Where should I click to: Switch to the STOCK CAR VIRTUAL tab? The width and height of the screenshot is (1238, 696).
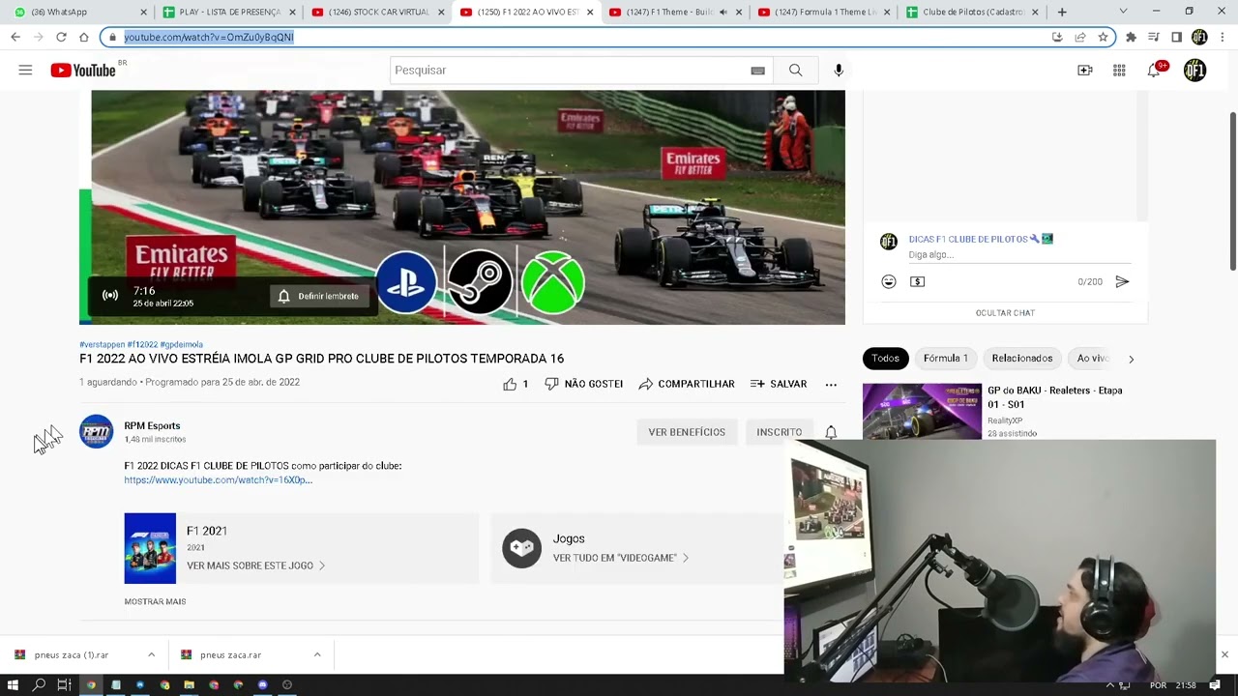(x=377, y=12)
